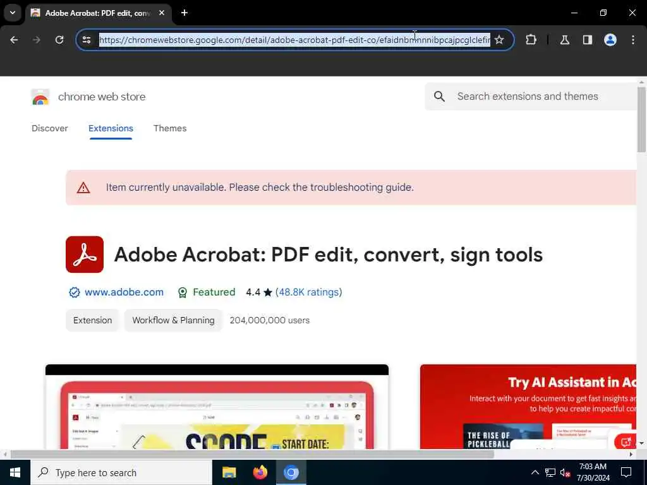Open the Windows Start menu
647x485 pixels.
15,472
